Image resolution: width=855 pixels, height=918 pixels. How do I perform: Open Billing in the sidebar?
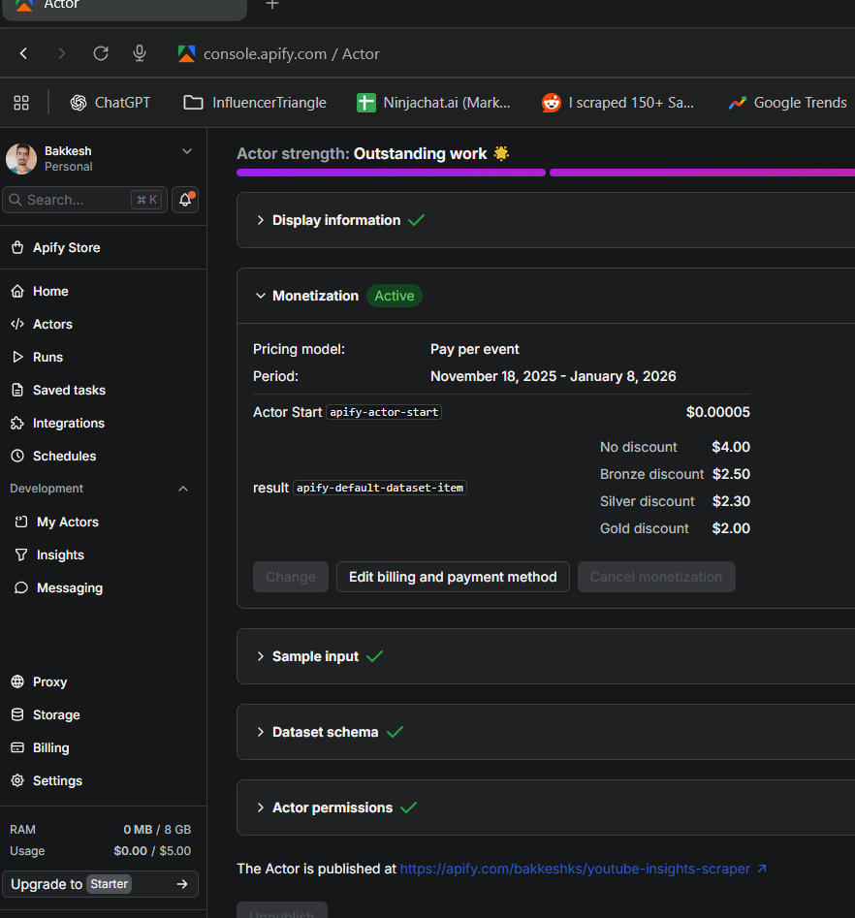tap(40, 747)
